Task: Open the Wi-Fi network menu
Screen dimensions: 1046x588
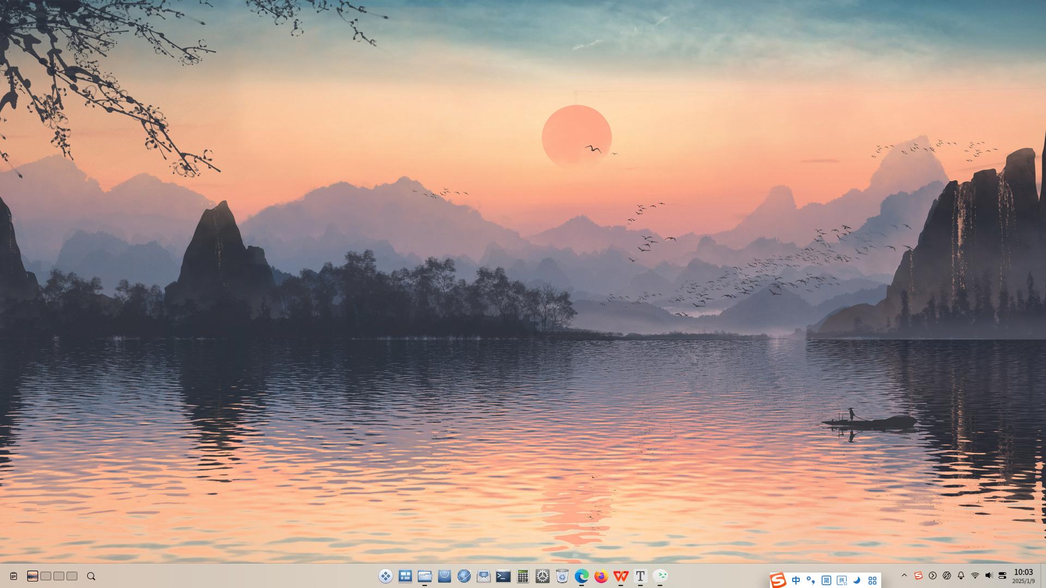Action: coord(975,575)
